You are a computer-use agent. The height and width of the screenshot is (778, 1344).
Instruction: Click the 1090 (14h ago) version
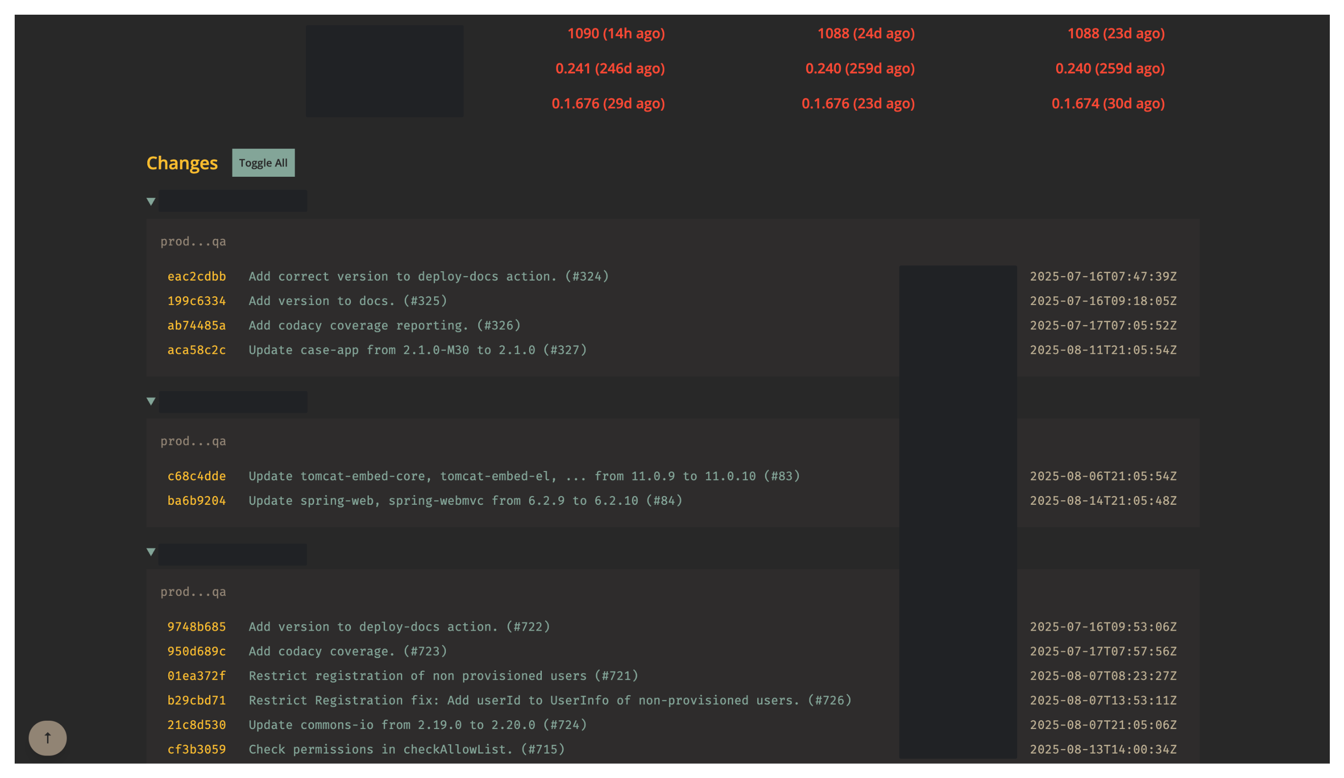[615, 34]
